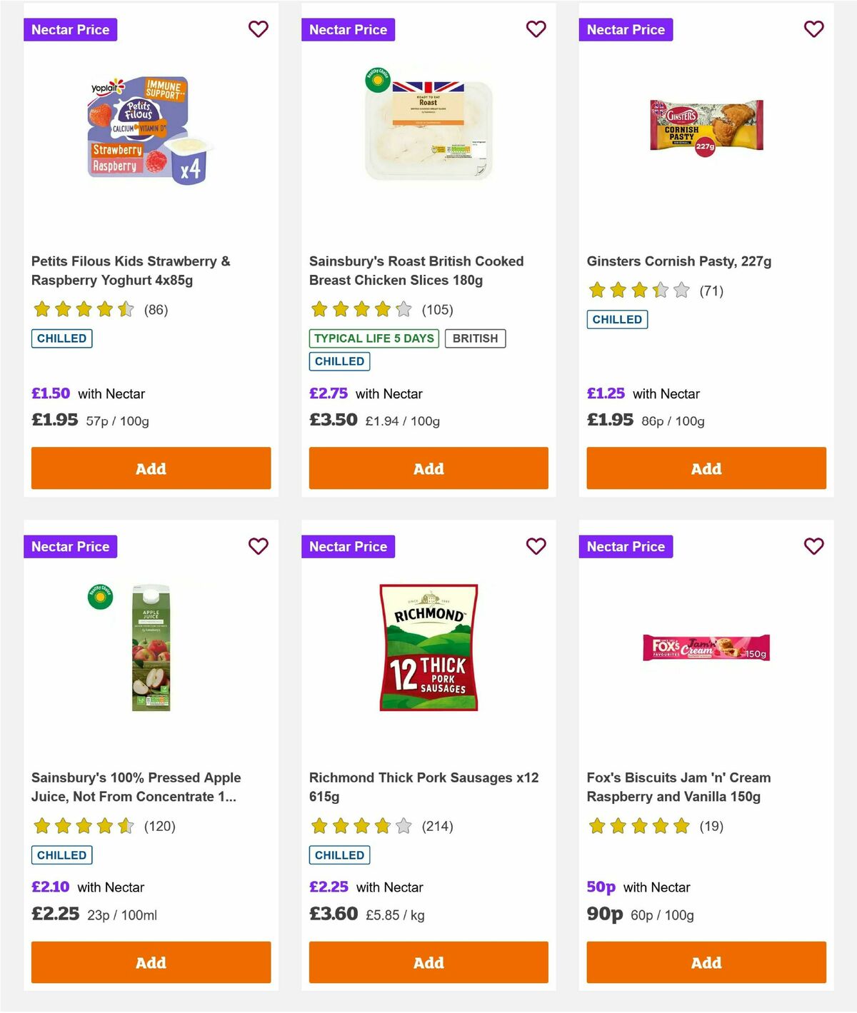Toggle the CHILLED filter tag on Petits Filous
Image resolution: width=857 pixels, height=1013 pixels.
pyautogui.click(x=61, y=338)
